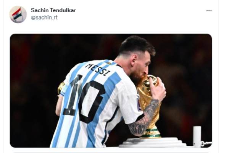Click the golden object behind the left shoulder
The image size is (229, 153).
pyautogui.click(x=61, y=88)
